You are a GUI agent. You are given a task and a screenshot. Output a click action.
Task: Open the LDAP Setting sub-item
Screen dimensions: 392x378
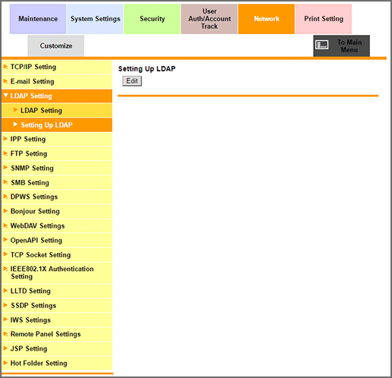pos(57,110)
